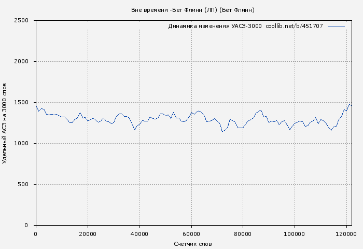Viewport: 363px width, 249px height.
Task: Click the 100000 tick label on x-axis
Action: pos(295,234)
